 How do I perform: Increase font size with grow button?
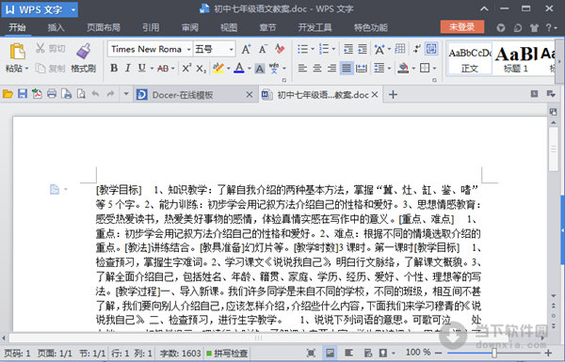tap(246, 49)
